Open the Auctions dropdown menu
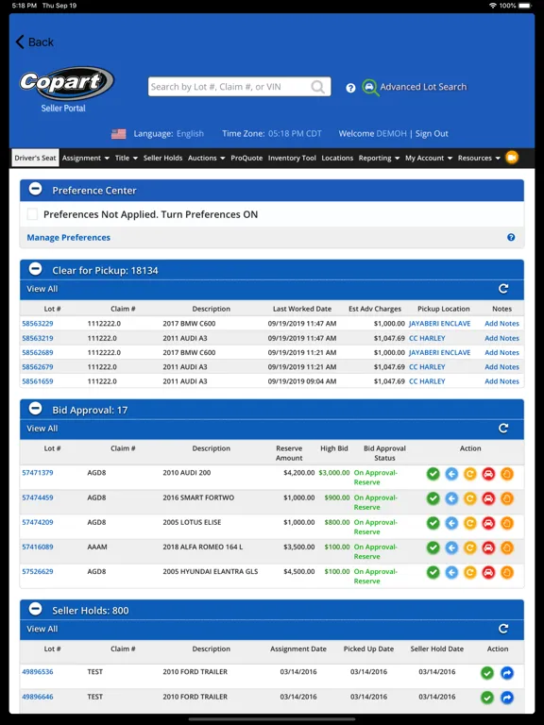The width and height of the screenshot is (544, 725). point(206,159)
